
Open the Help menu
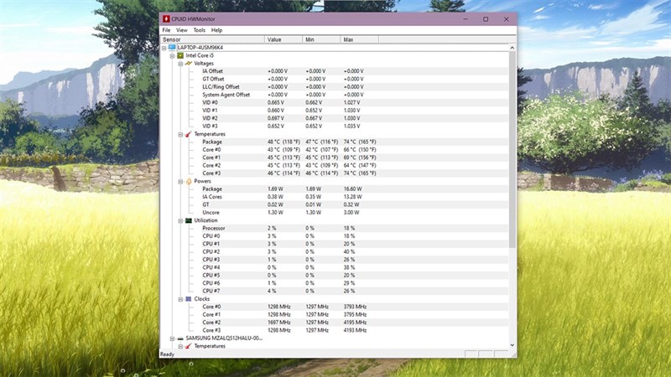[217, 30]
